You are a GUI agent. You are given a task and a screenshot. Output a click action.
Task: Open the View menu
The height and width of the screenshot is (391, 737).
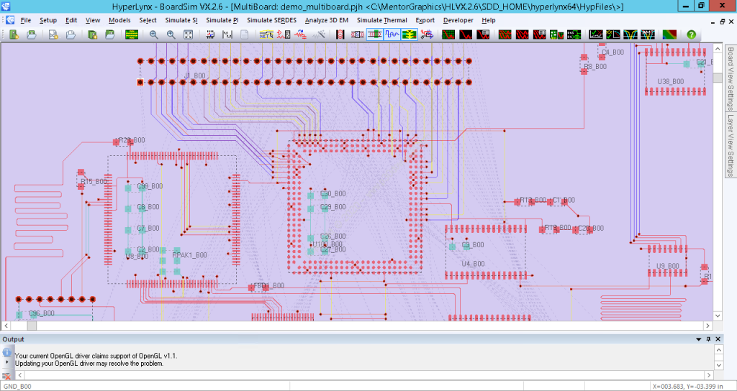tap(93, 20)
